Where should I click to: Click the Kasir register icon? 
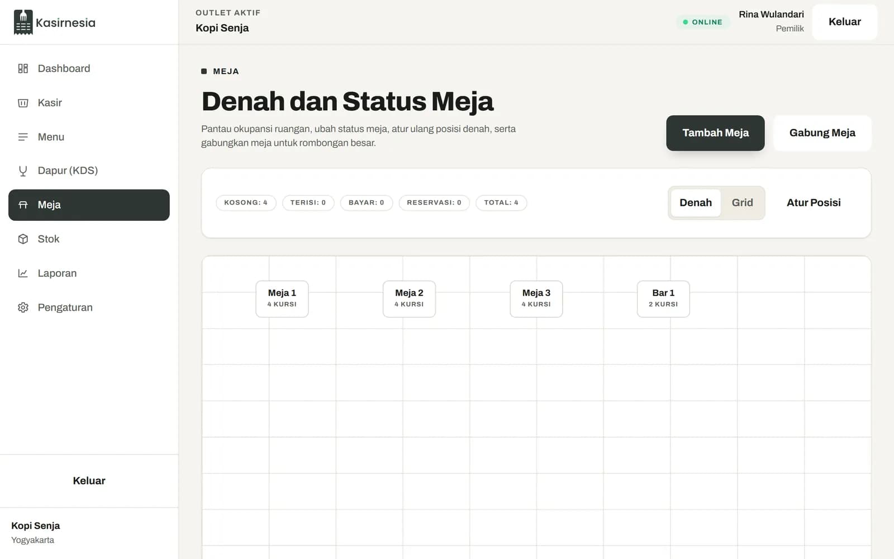(x=23, y=103)
